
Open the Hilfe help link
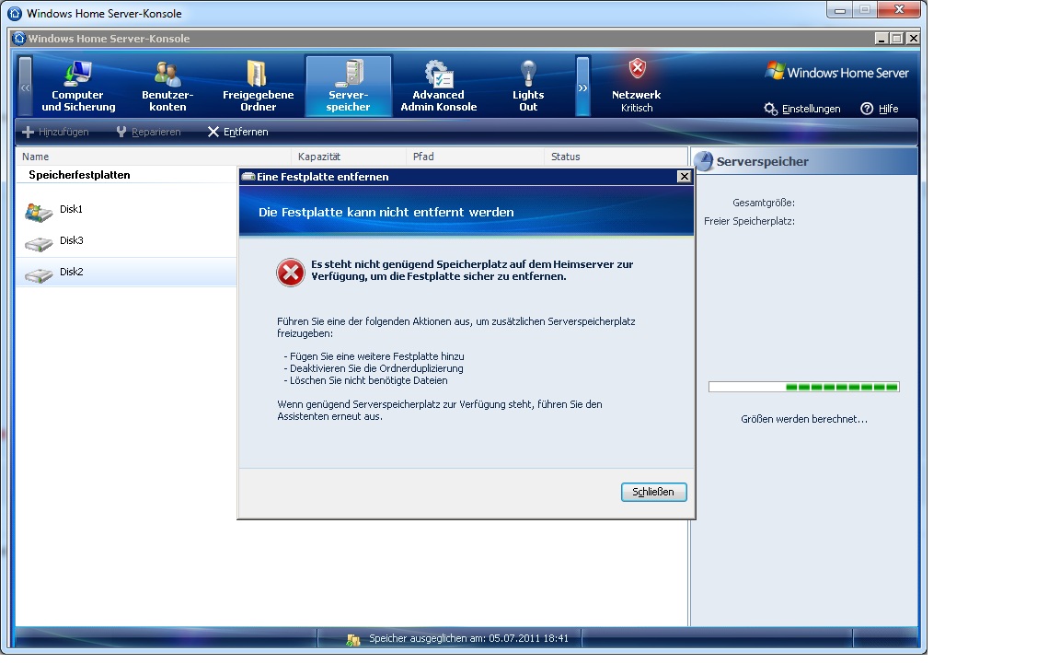pos(880,109)
